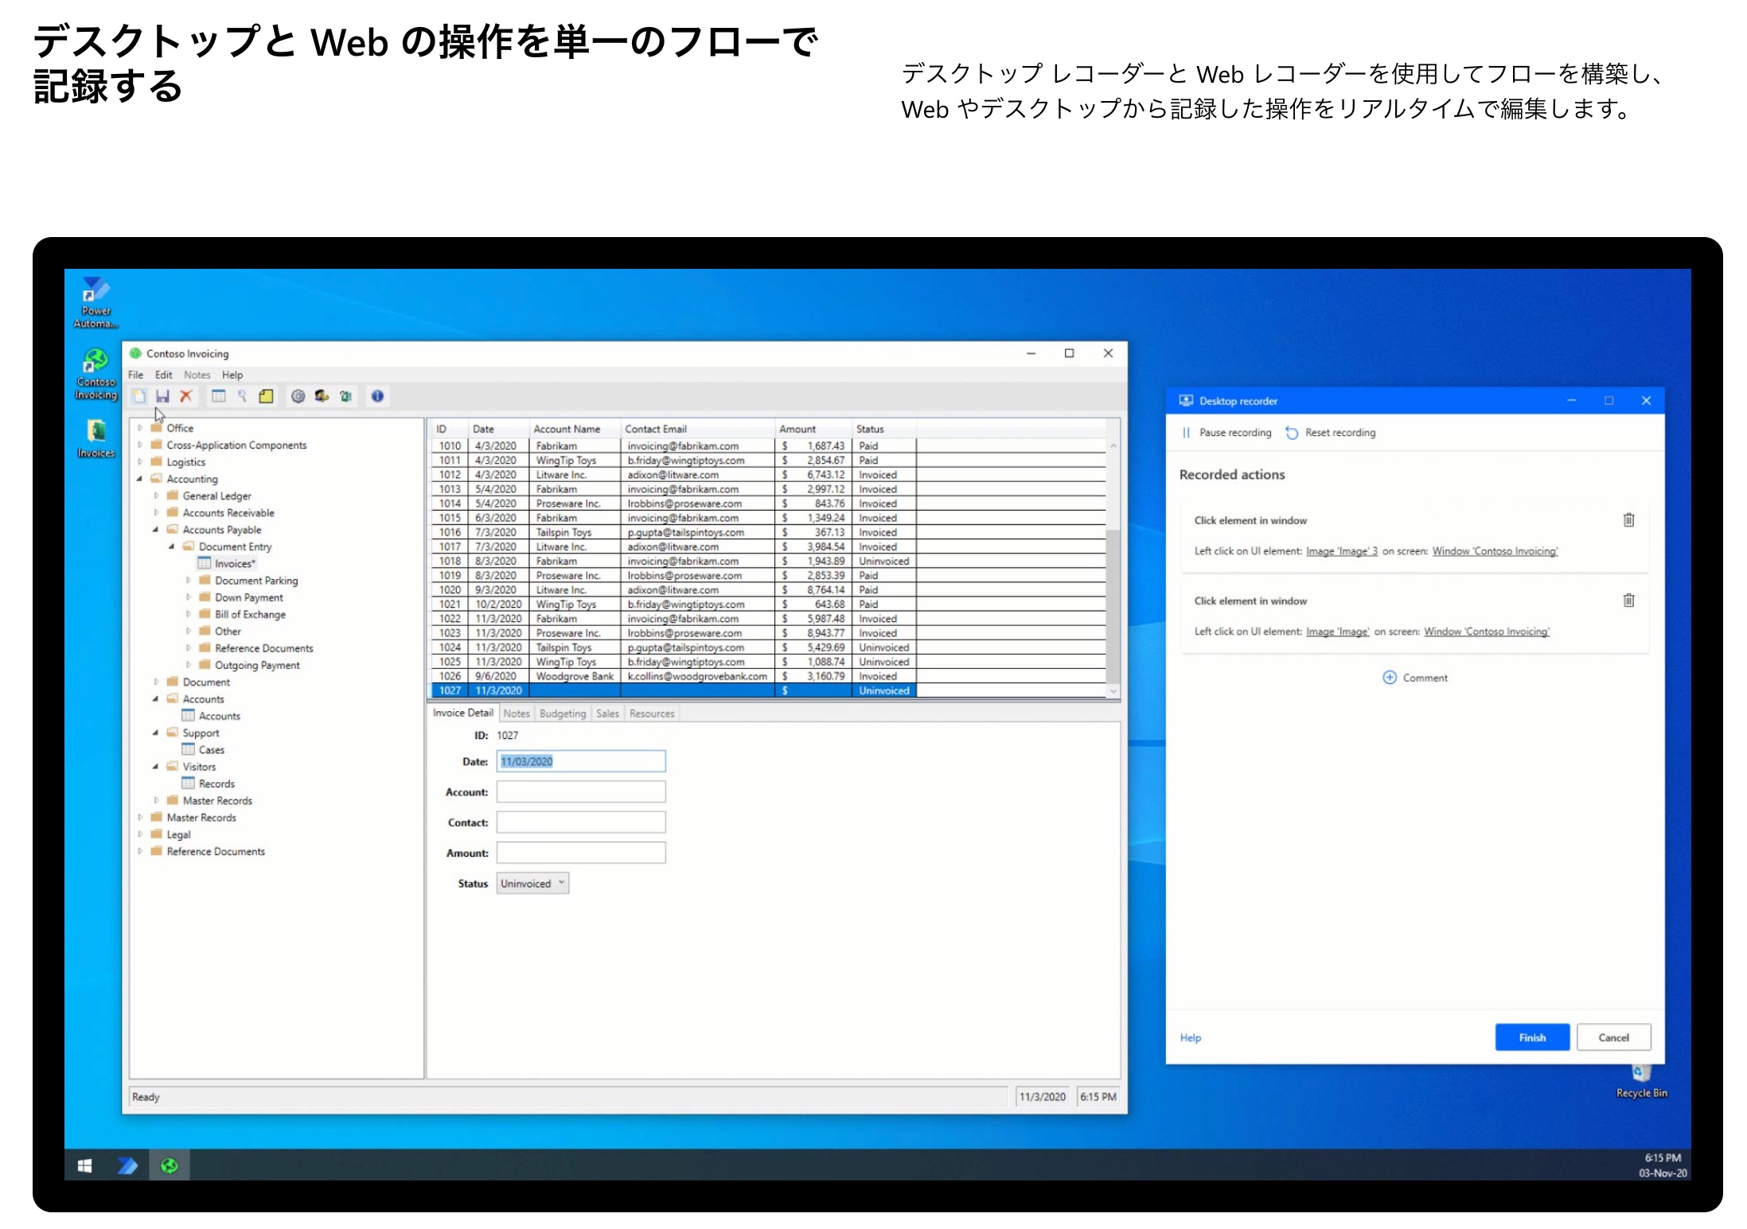The width and height of the screenshot is (1747, 1229).
Task: Click inside the Account input field
Action: coord(581,791)
